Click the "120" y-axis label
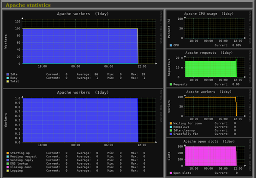Viewport: 257px width, 178px height. (x=18, y=22)
